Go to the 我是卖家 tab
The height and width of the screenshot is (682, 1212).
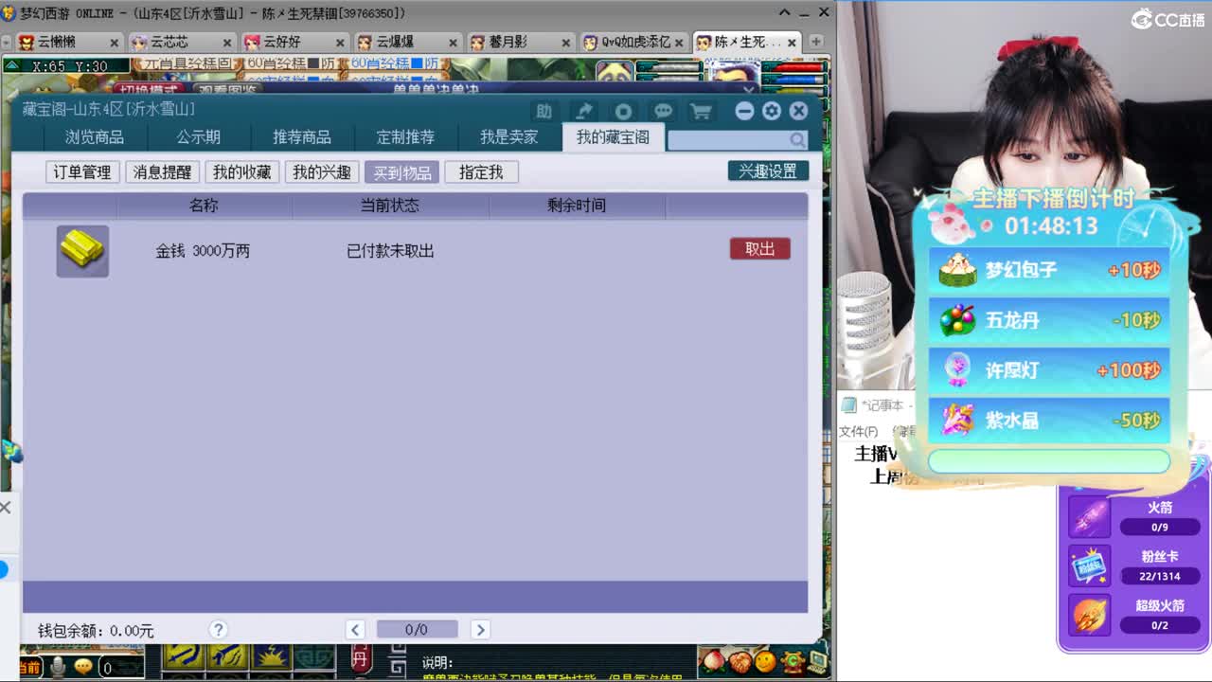pyautogui.click(x=508, y=137)
